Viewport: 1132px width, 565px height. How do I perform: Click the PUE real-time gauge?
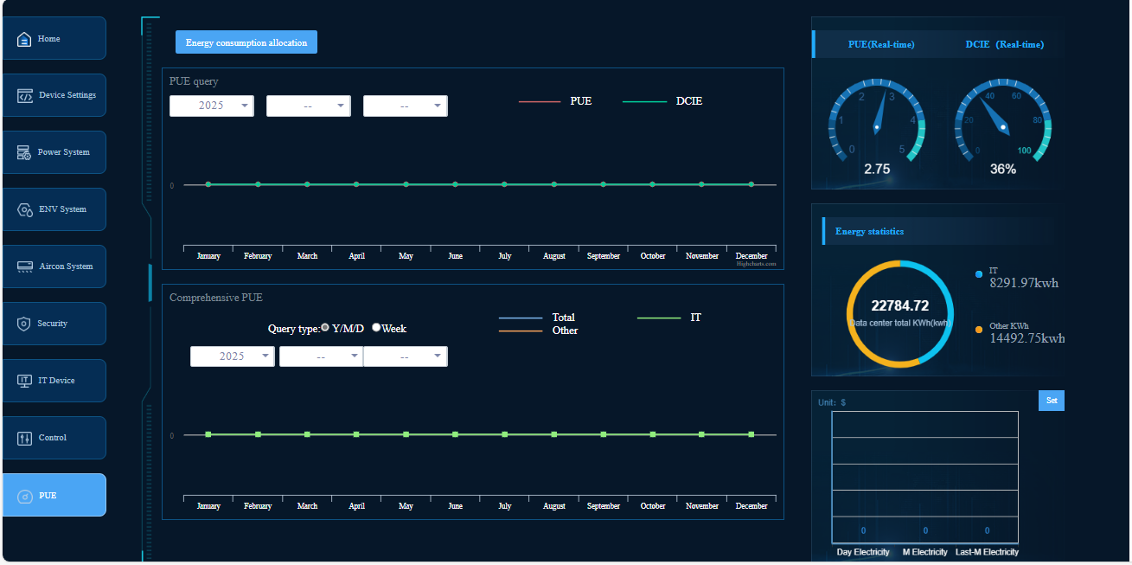[877, 121]
